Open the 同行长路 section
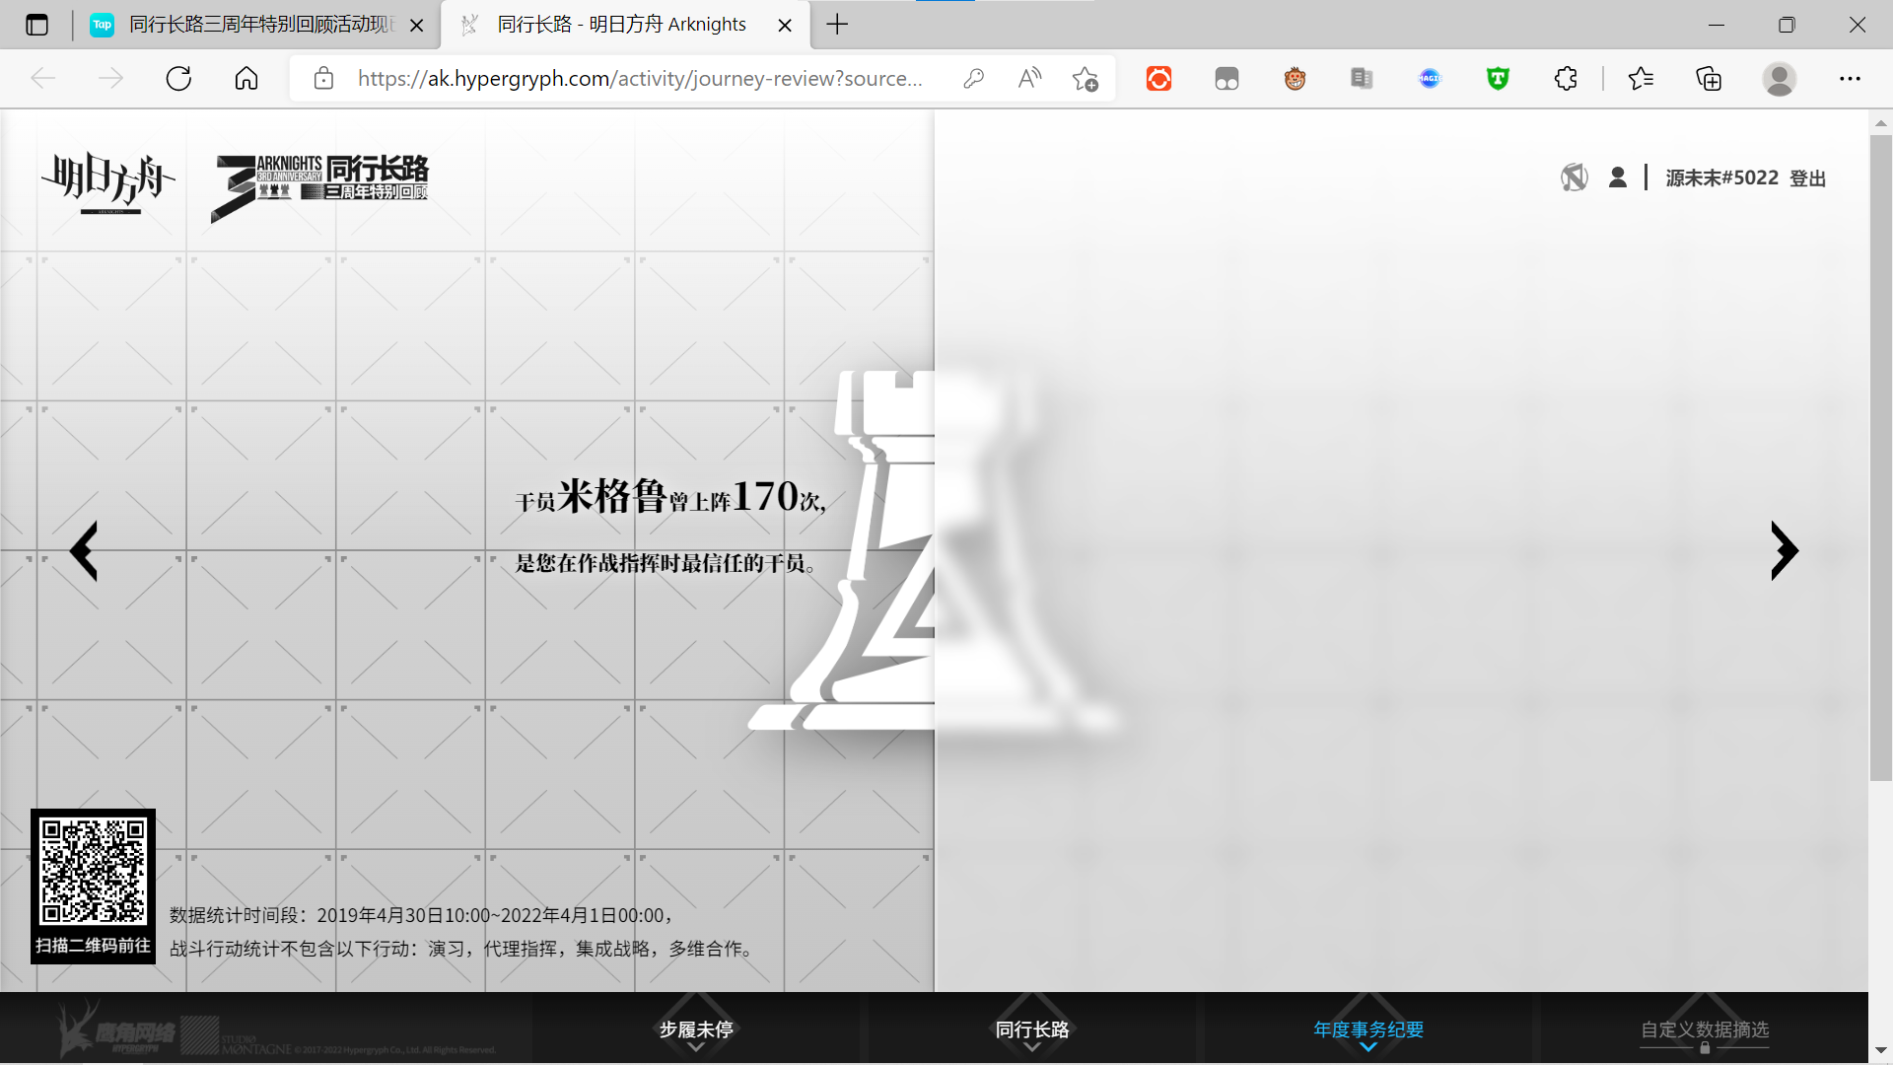This screenshot has width=1893, height=1065. (x=1032, y=1029)
